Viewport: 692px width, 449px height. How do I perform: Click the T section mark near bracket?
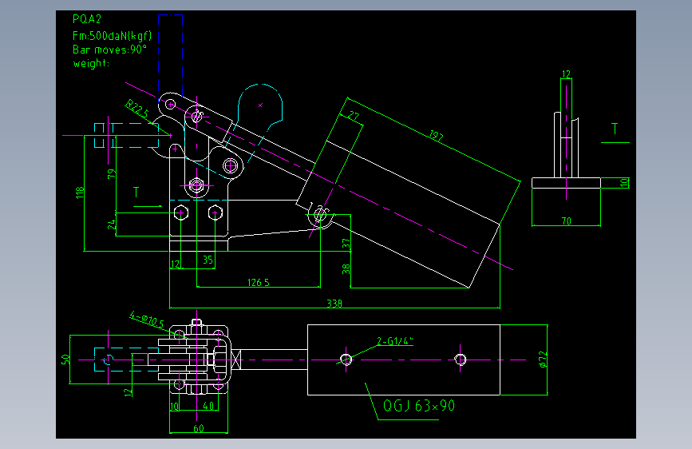point(136,193)
